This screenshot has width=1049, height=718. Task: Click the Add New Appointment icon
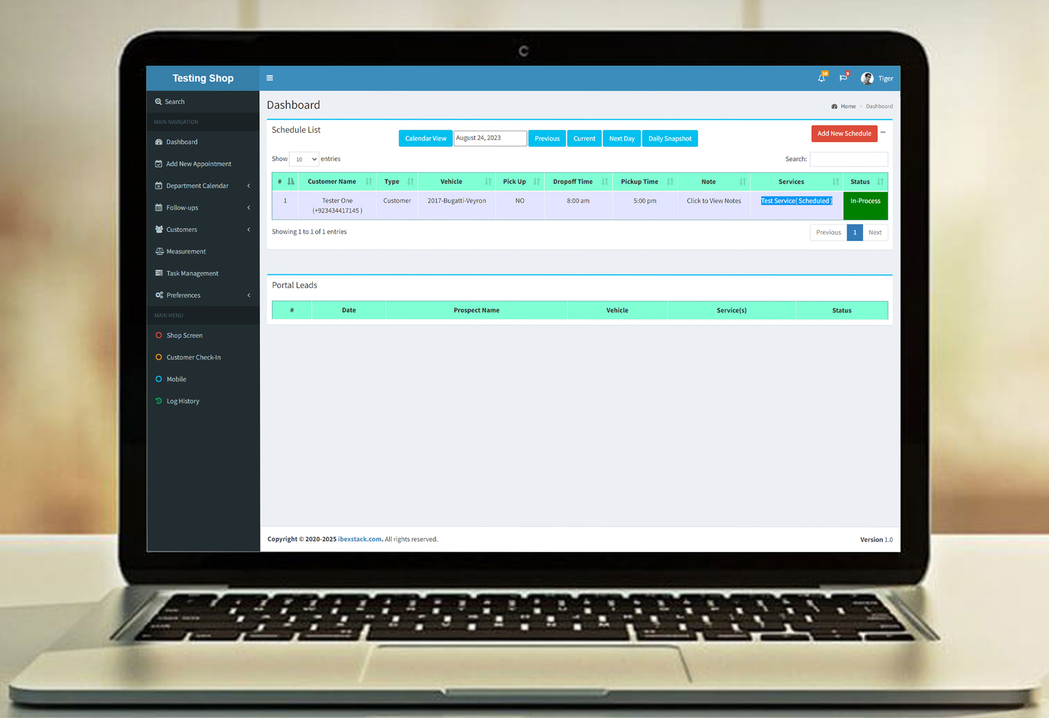tap(157, 163)
